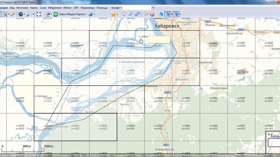Click the Сергеевка label on map
Viewport: 280px width, 157px height.
(259, 32)
